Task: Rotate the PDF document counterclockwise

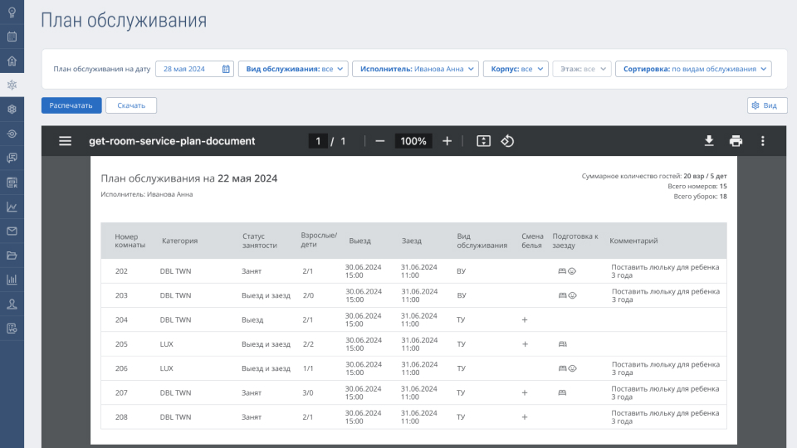Action: click(x=507, y=141)
